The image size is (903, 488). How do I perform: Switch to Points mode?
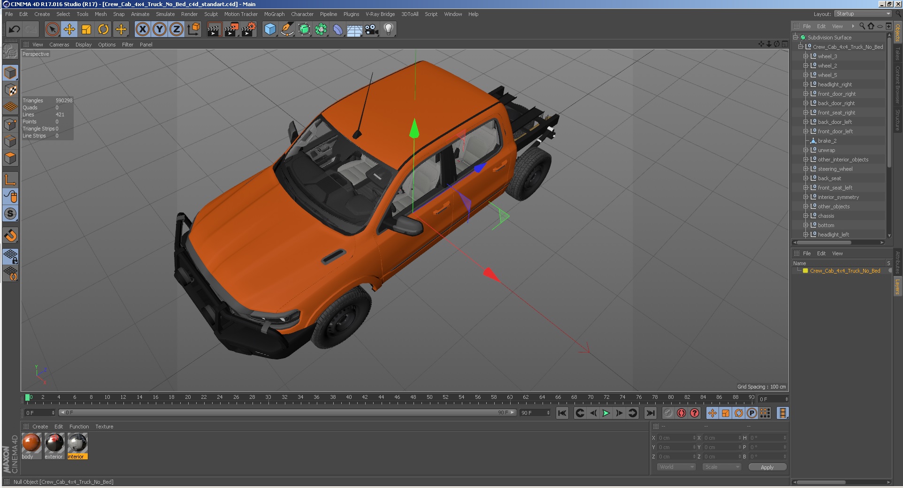coord(10,124)
